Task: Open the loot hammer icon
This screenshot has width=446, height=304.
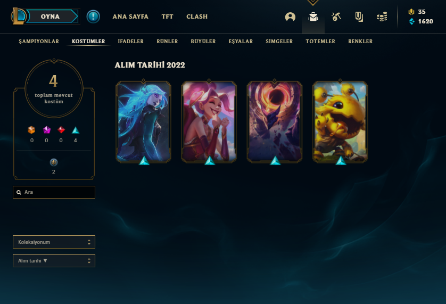Action: (x=336, y=17)
